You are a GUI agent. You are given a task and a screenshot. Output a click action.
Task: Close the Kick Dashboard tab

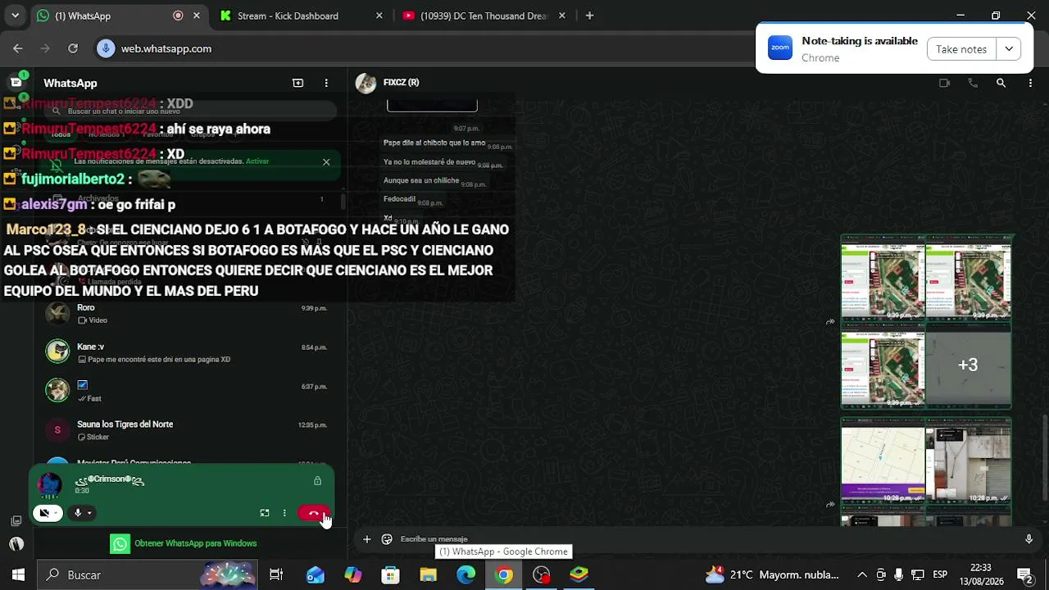click(x=379, y=16)
